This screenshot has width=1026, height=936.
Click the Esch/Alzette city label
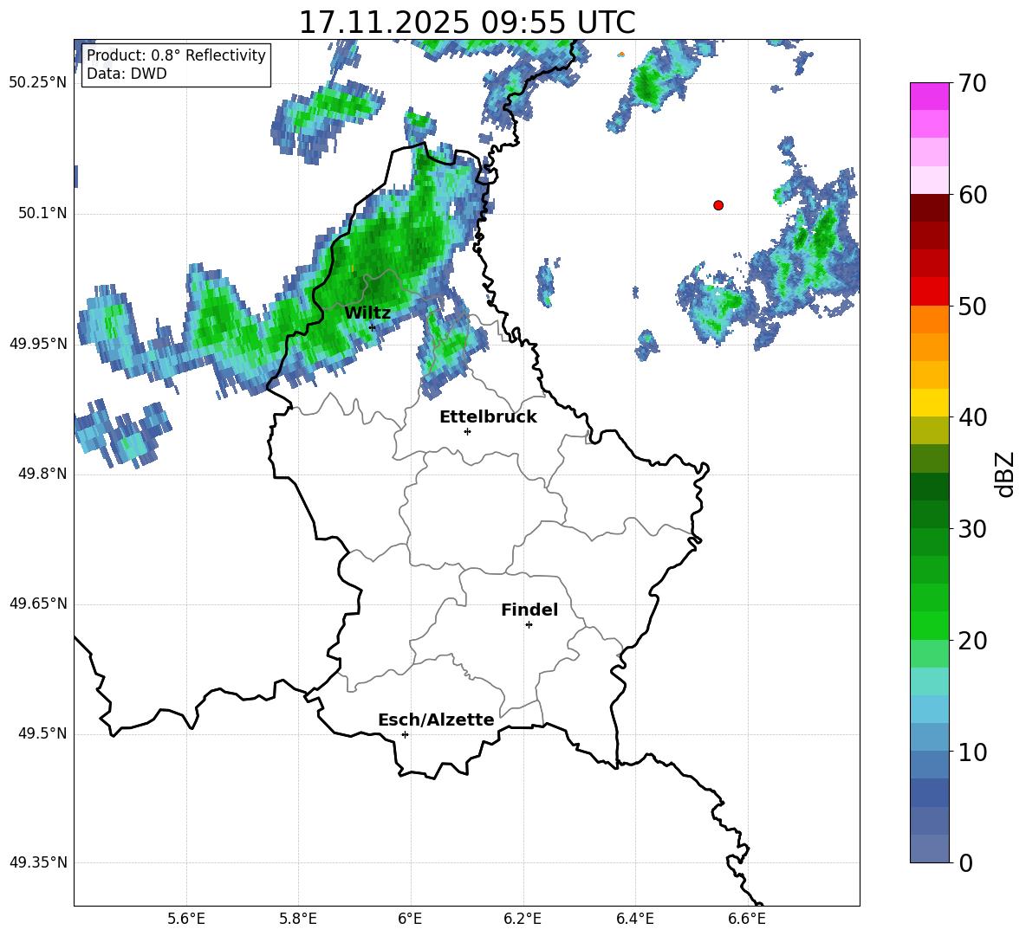click(x=436, y=720)
